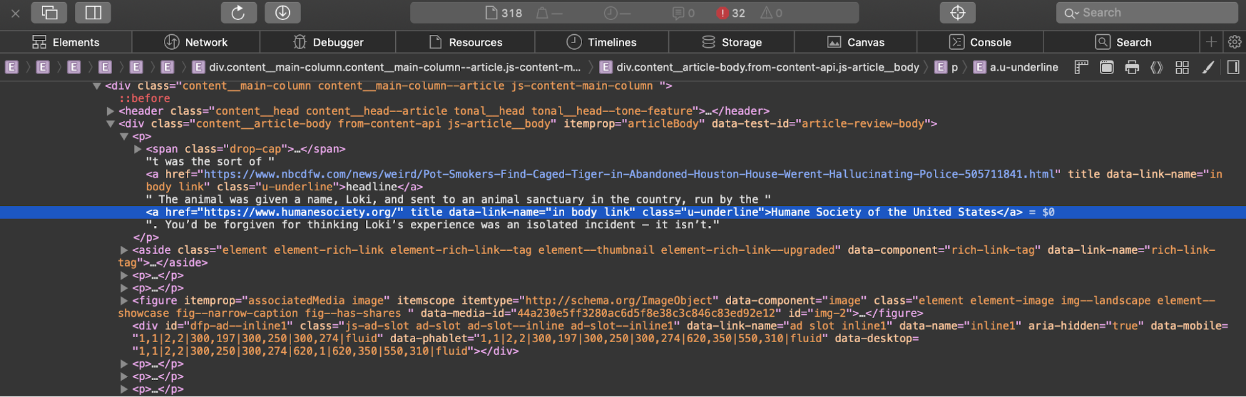Switch to the Network tab
The height and width of the screenshot is (397, 1246).
tap(196, 42)
